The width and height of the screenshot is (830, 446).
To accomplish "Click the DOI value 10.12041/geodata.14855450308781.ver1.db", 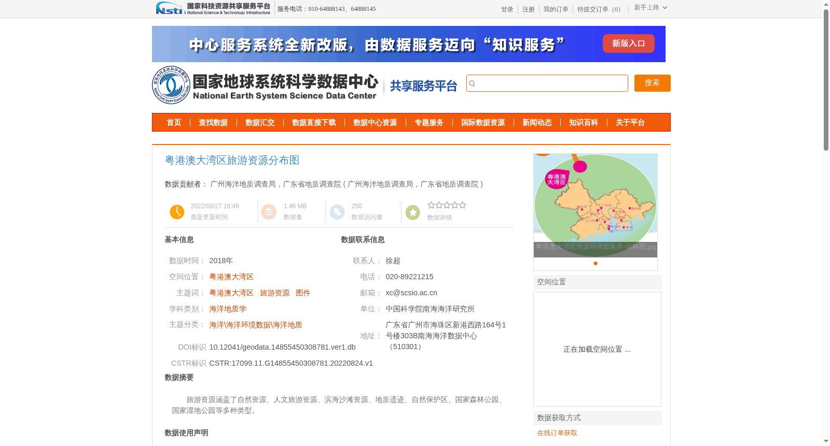I will point(283,347).
